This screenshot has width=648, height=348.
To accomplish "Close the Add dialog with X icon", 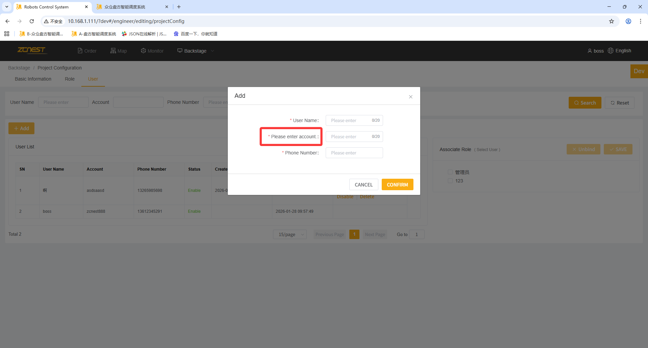I will click(410, 97).
